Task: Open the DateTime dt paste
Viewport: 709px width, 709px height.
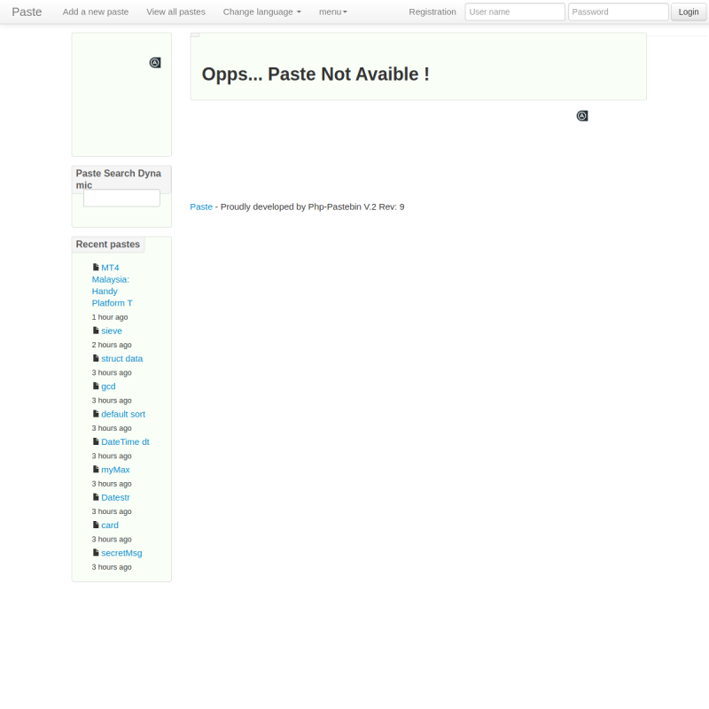Action: [x=125, y=441]
